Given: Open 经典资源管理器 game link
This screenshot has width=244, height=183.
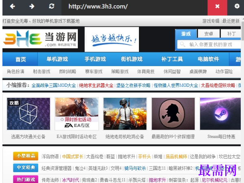Looking at the screenshot, I should pyautogui.click(x=57, y=168).
